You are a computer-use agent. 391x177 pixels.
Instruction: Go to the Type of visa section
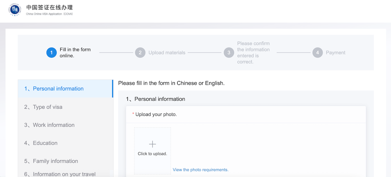pyautogui.click(x=47, y=107)
